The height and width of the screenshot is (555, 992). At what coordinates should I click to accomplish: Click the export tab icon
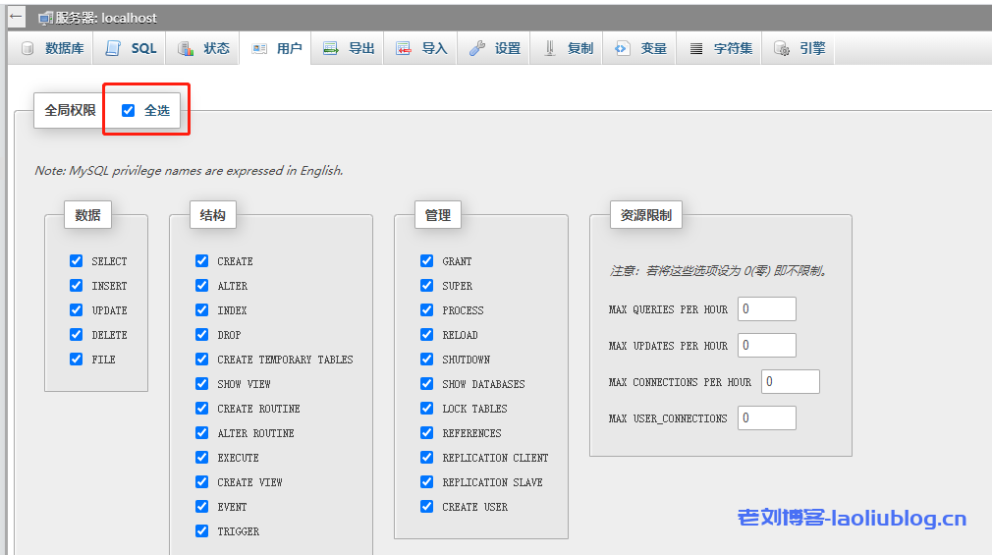coord(331,48)
